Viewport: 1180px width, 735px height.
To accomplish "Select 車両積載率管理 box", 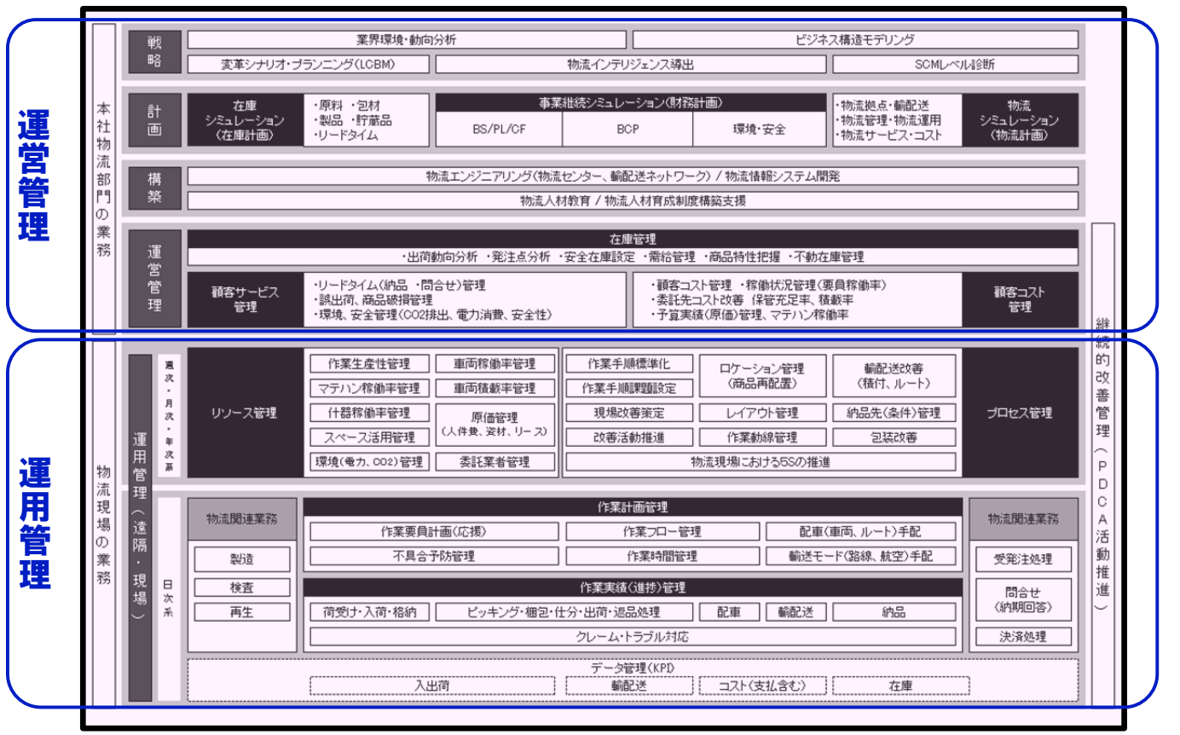I will (495, 388).
